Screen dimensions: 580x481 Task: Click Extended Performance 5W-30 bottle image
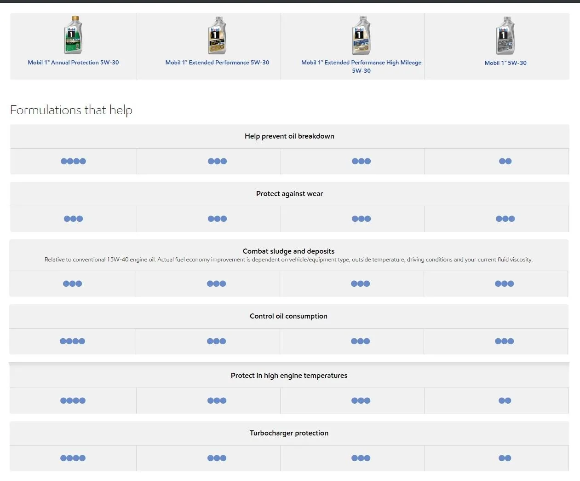pyautogui.click(x=217, y=35)
